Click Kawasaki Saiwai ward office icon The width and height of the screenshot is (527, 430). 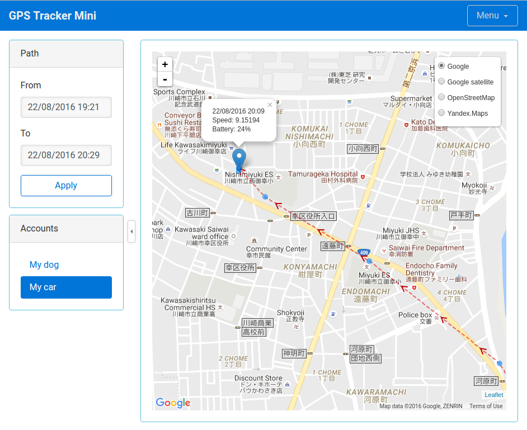click(x=234, y=237)
